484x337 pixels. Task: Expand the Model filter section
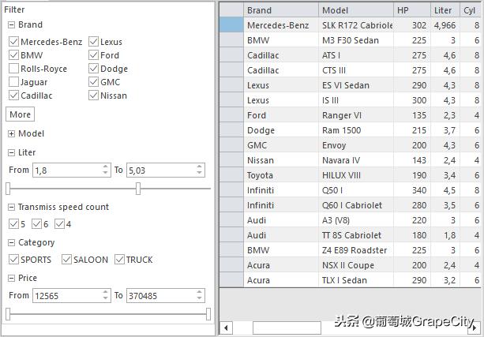click(x=11, y=133)
